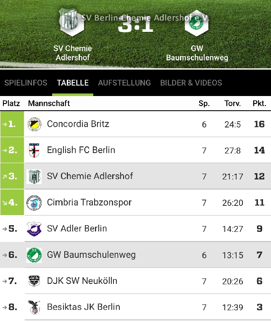Select the Tabelle tab

coord(73,83)
